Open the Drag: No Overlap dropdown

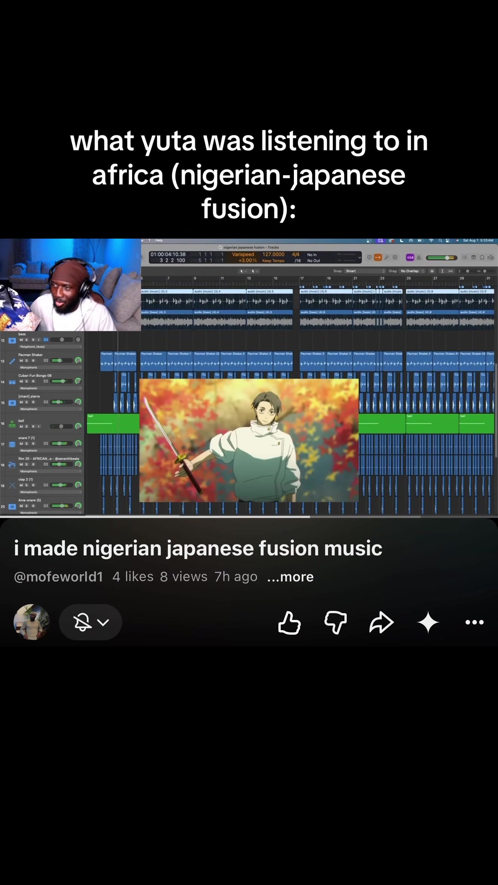pyautogui.click(x=413, y=271)
